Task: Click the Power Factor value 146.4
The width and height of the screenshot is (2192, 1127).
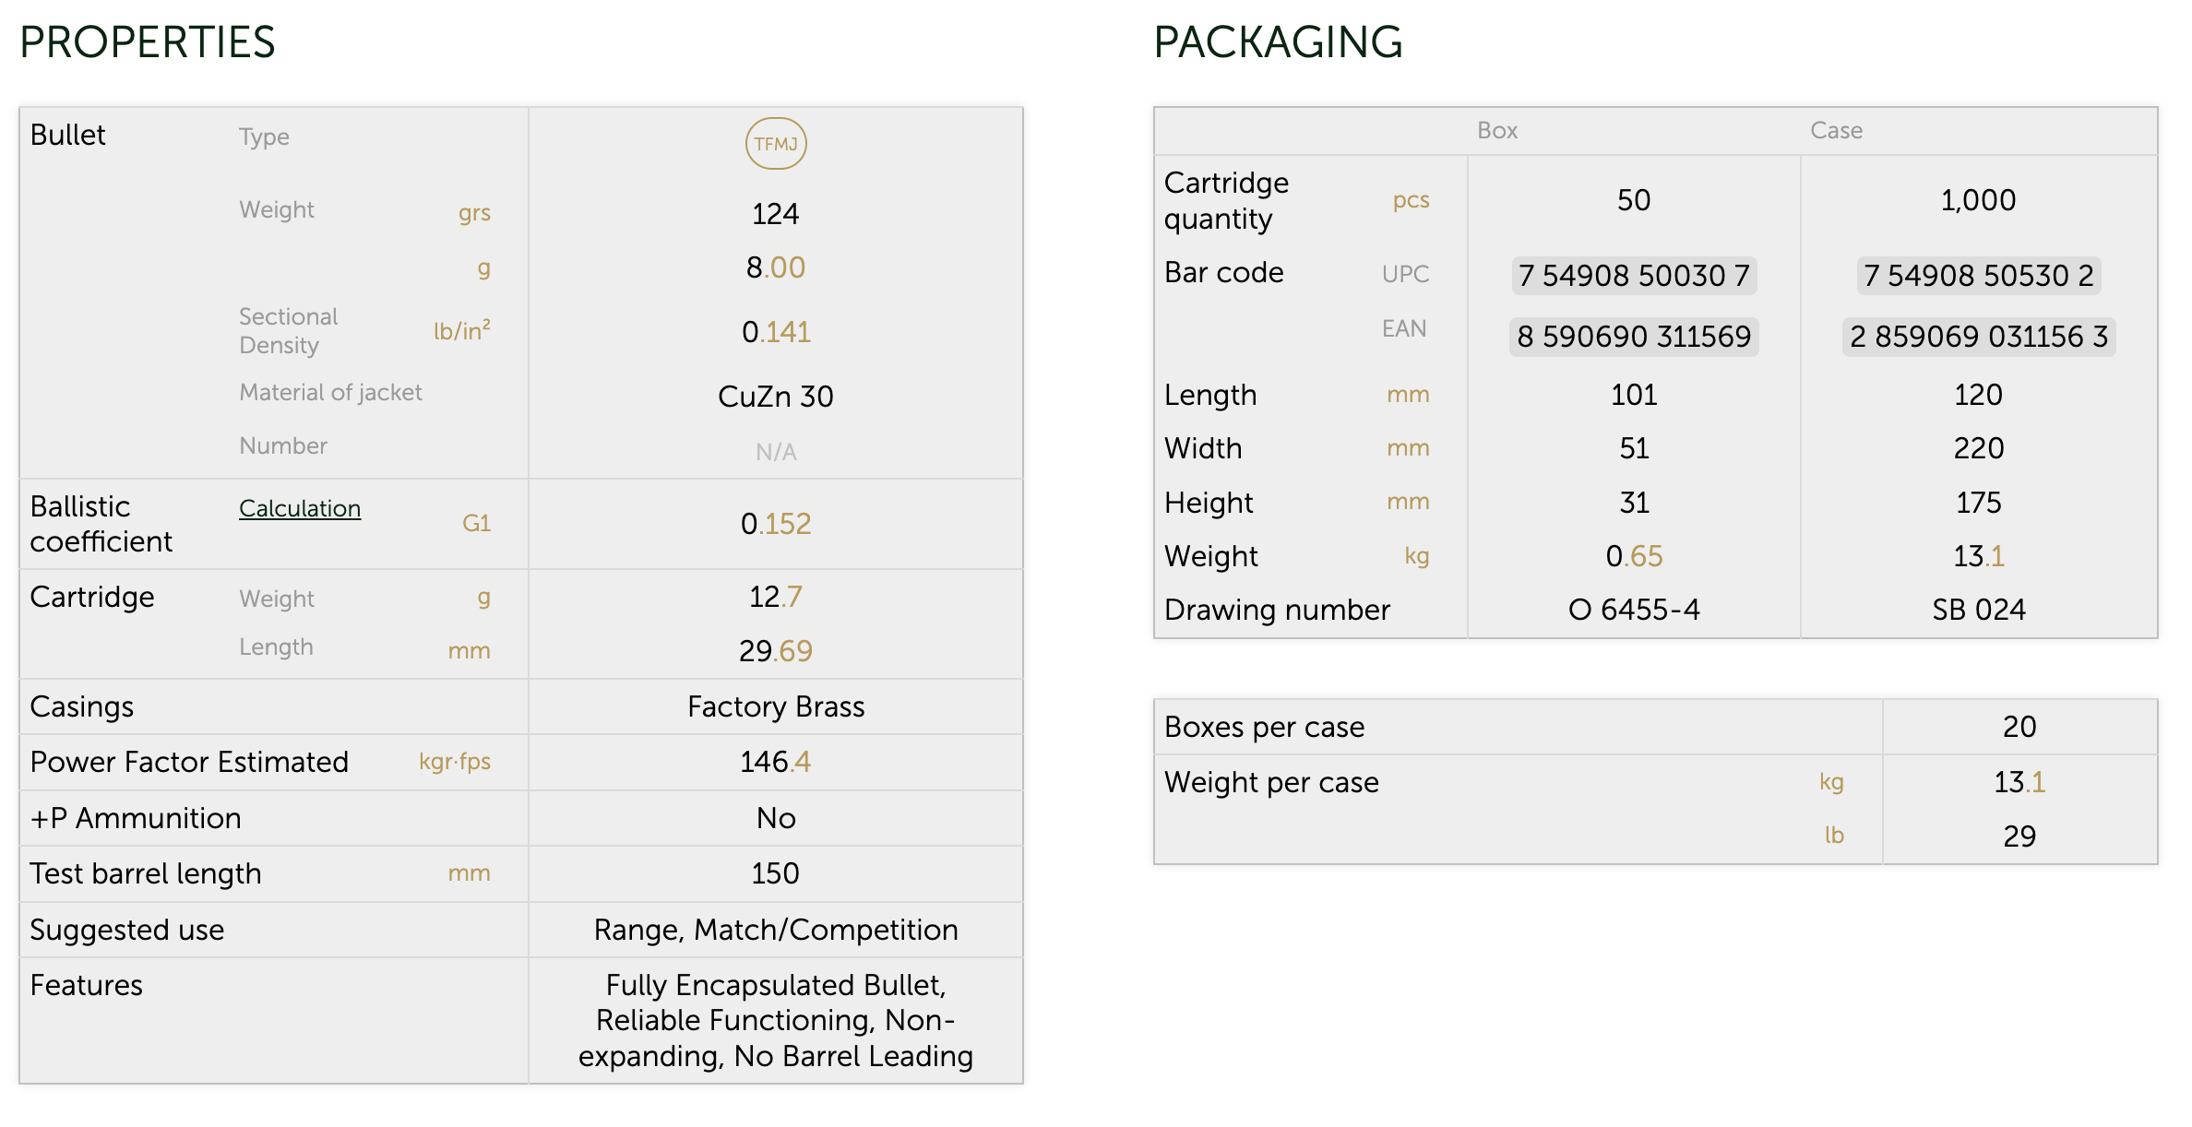Action: 775,762
